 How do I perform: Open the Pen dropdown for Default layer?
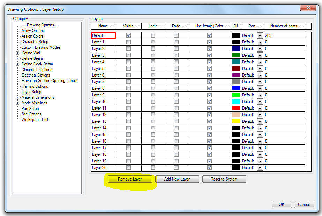(x=260, y=35)
